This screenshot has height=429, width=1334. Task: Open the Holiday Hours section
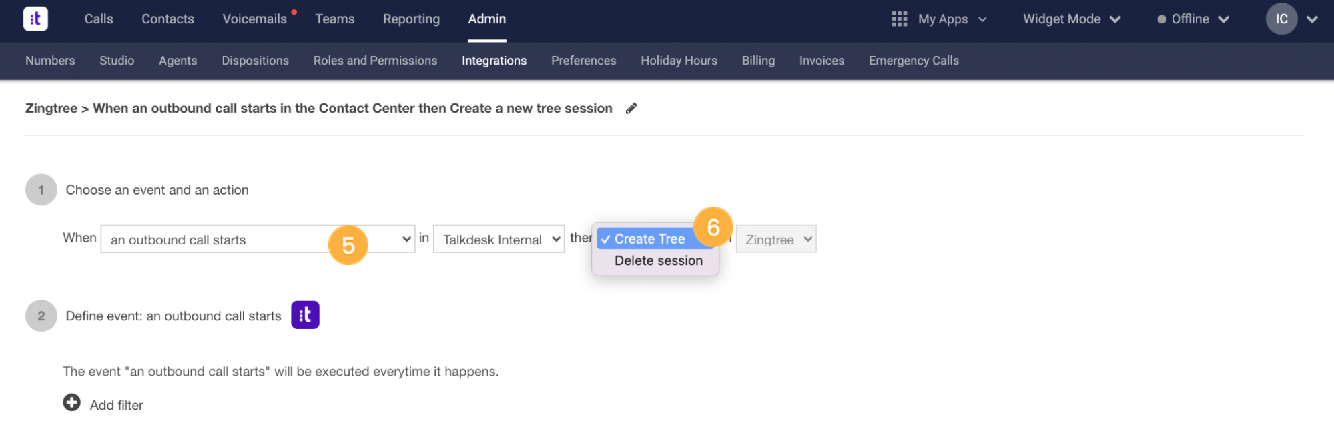click(x=679, y=61)
